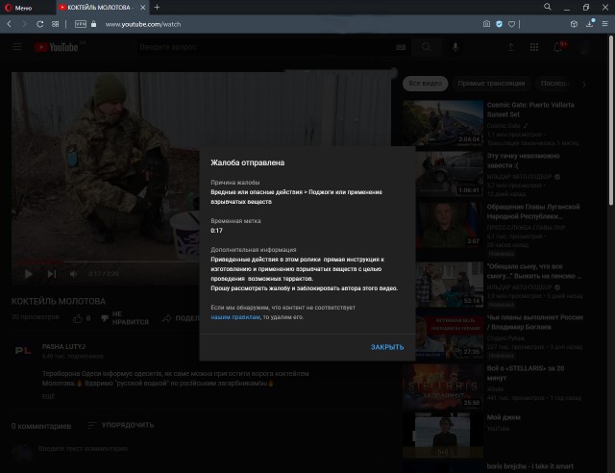Open the УПОРЯДОЧИТЬ comments sort dropdown

coord(121,425)
